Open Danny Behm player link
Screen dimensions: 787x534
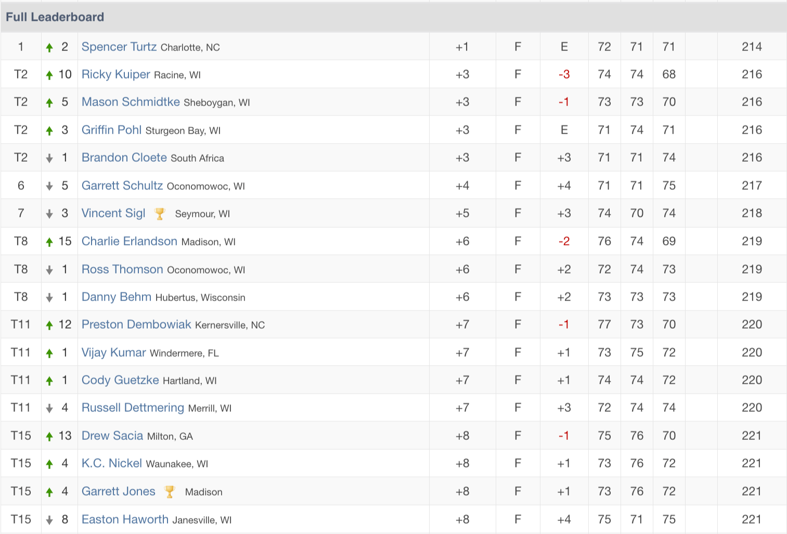117,297
